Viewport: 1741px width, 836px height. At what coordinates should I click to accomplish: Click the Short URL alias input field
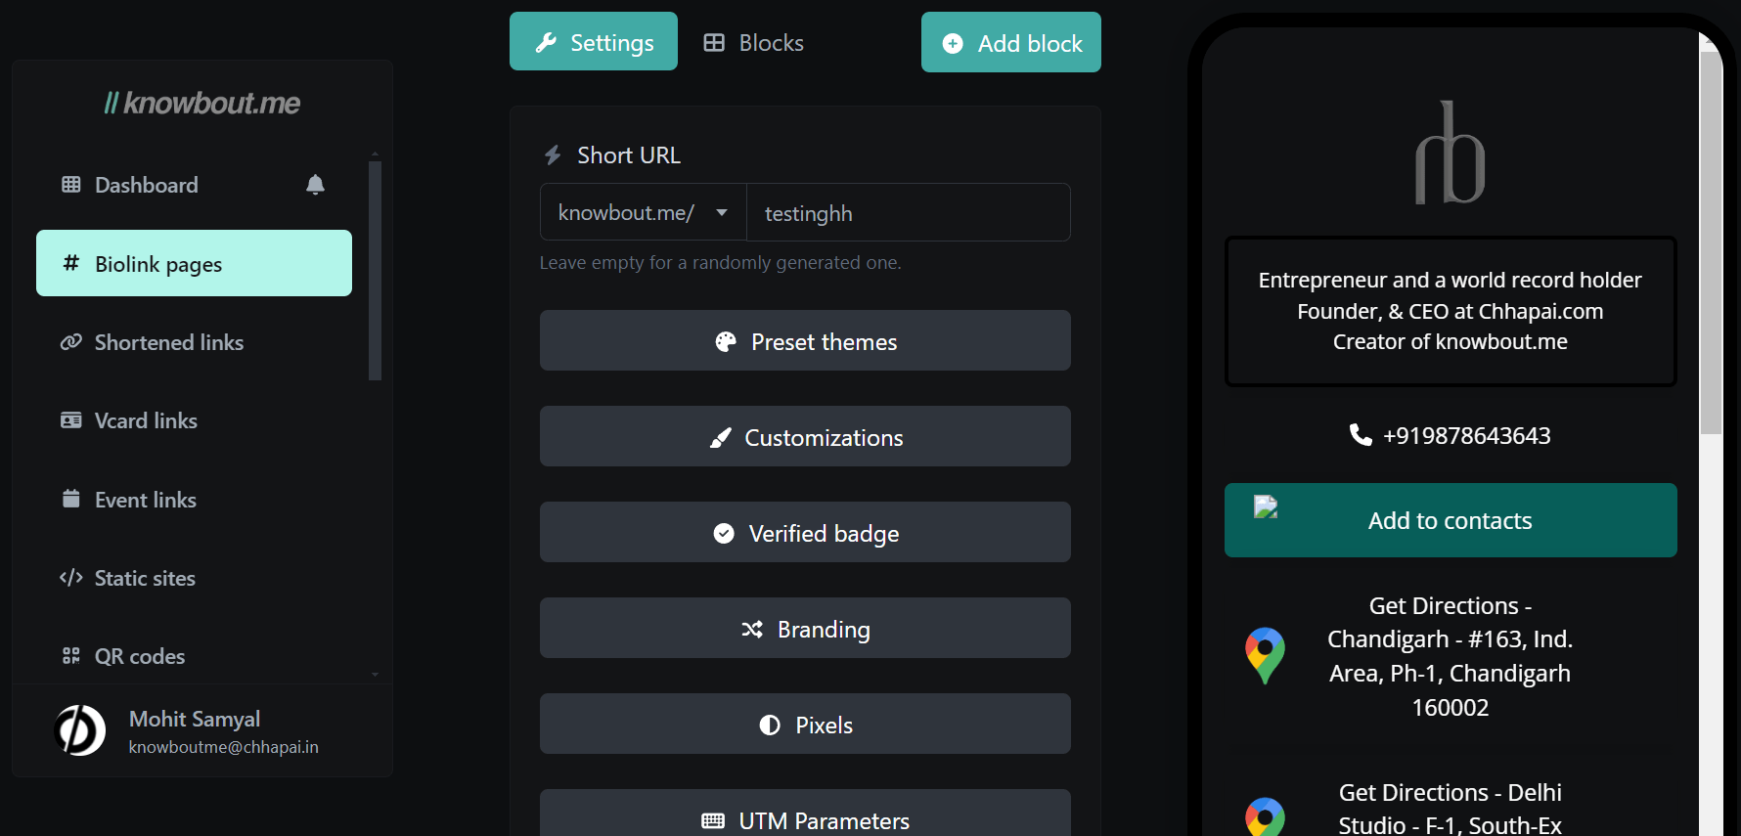(x=908, y=213)
